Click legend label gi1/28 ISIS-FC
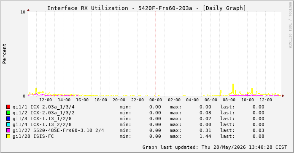294x153 pixels. 33,136
